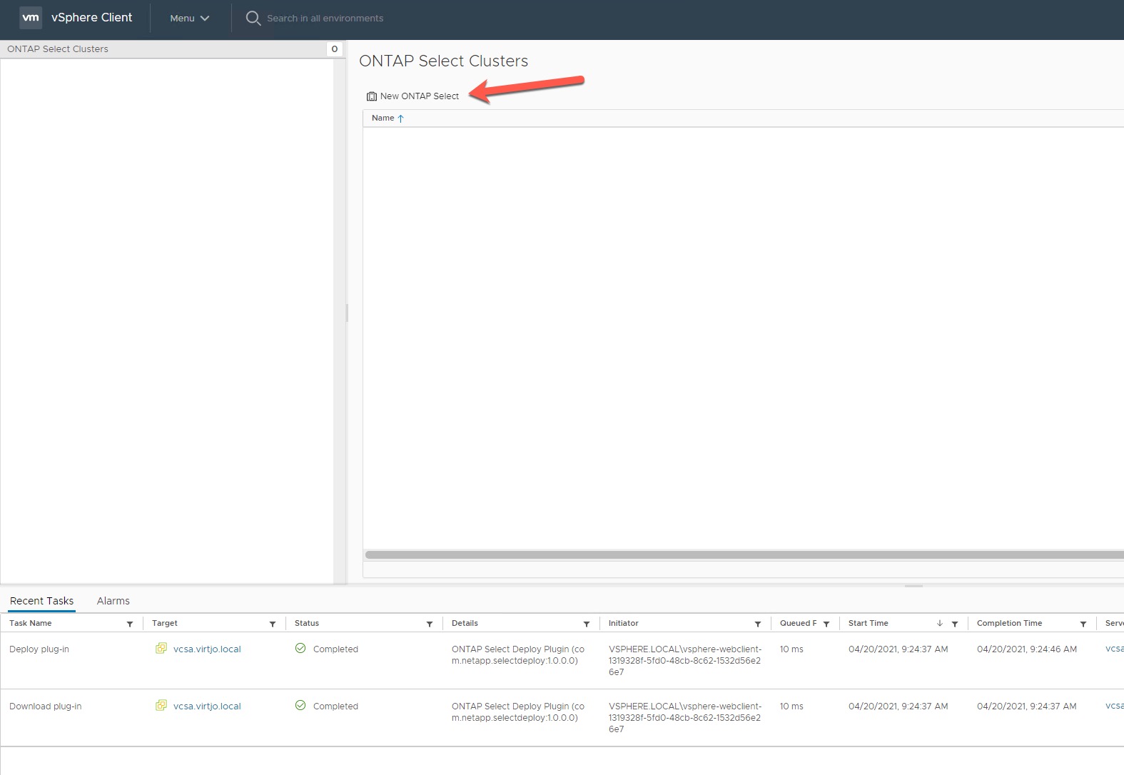Open the Target column filter icon
This screenshot has width=1124, height=775.
coord(273,624)
